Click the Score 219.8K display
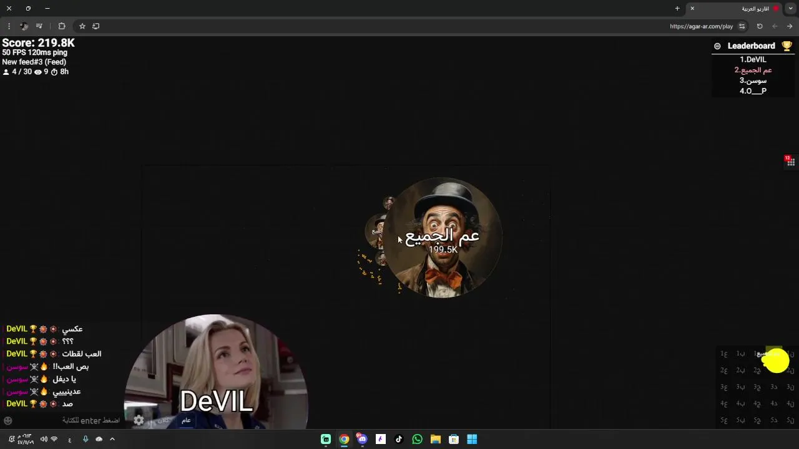The height and width of the screenshot is (449, 799). (38, 43)
